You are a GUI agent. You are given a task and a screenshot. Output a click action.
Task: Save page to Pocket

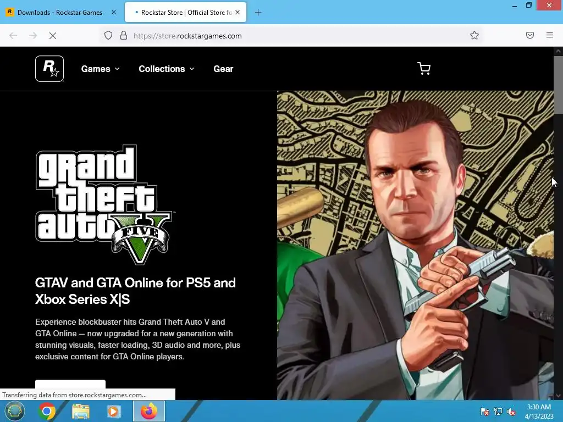pyautogui.click(x=530, y=35)
